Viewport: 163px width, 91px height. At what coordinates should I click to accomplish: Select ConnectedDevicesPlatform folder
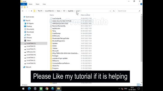point(61,63)
